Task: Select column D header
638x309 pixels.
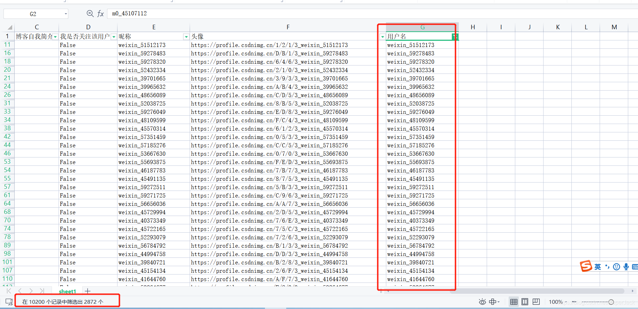Action: 88,27
